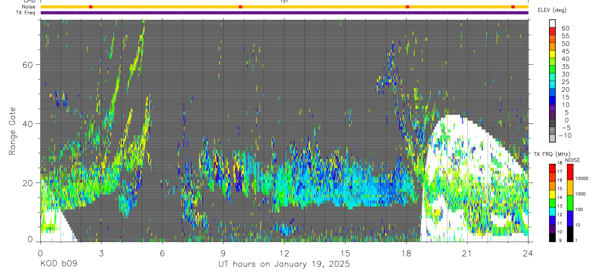Click the '21' tick on the UT hours axis
Image resolution: width=594 pixels, height=274 pixels.
click(x=467, y=253)
